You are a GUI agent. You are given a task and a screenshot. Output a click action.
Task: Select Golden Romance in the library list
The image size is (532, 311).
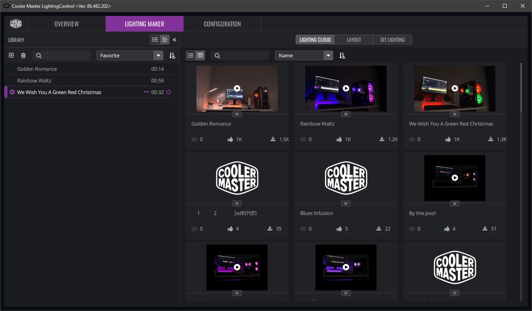pos(89,69)
